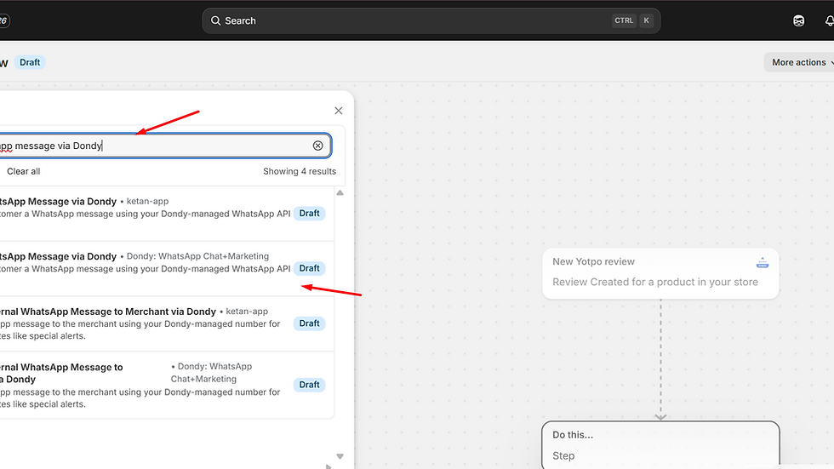Click the top Search bar
This screenshot has width=834, height=469.
(x=431, y=20)
